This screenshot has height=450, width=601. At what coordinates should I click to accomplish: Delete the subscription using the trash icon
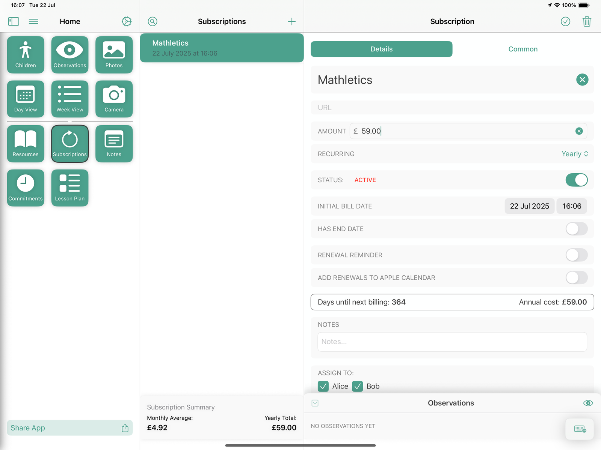pyautogui.click(x=587, y=21)
